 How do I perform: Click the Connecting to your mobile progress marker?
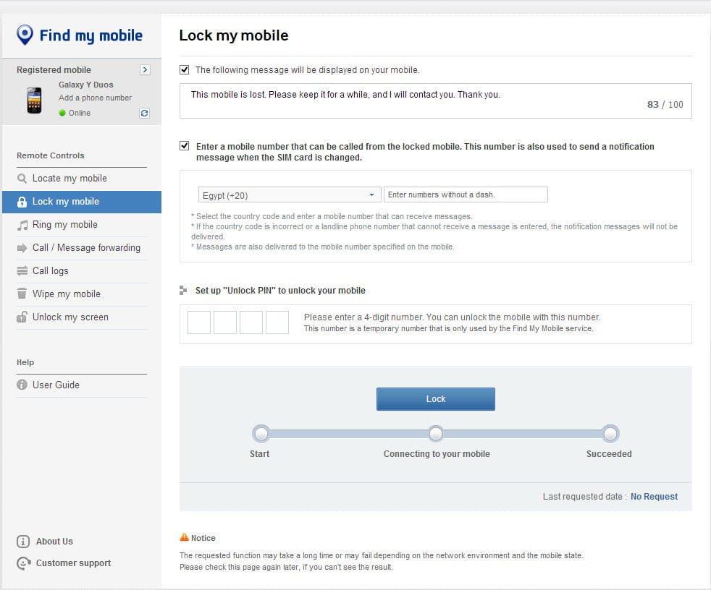click(x=436, y=434)
